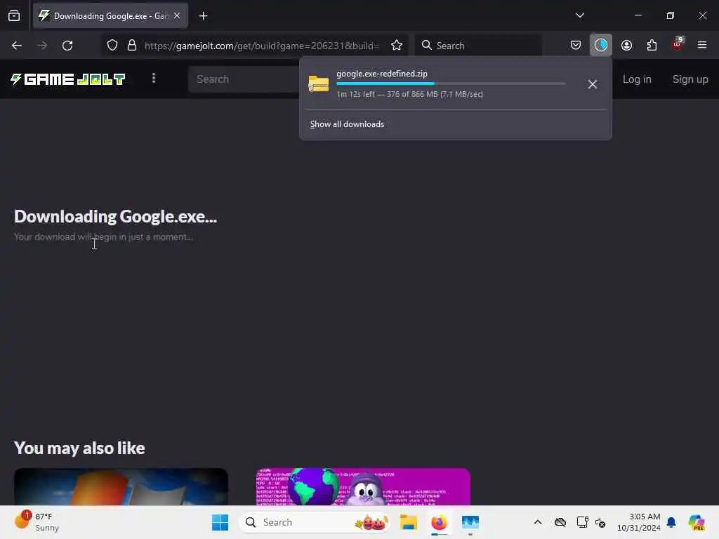Image resolution: width=719 pixels, height=539 pixels.
Task: Click the download status '376 of 866 MB' text
Action: pos(412,95)
